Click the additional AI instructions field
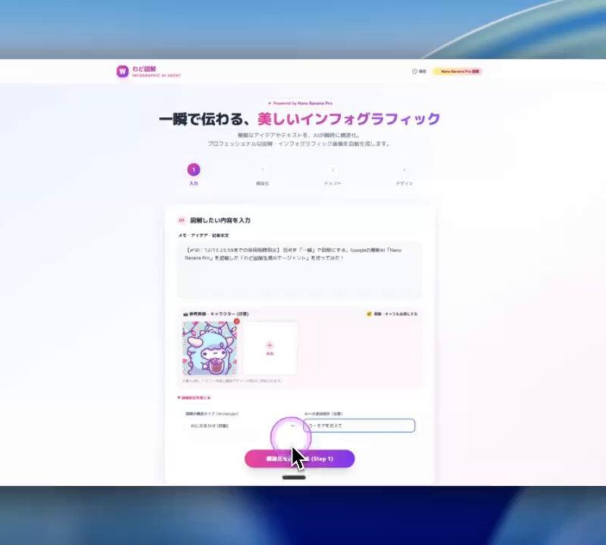The width and height of the screenshot is (606, 545). (x=359, y=425)
